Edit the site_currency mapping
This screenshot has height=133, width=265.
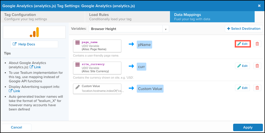coord(242,66)
